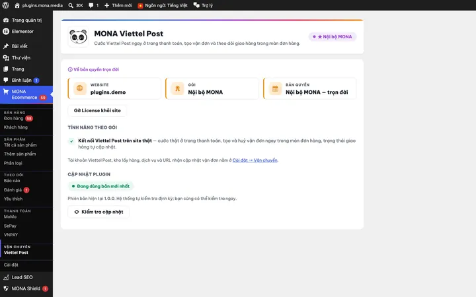Screen dimensions: 476x297
Task: Click Kiểm tra cập nhật button
Action: [99, 212]
